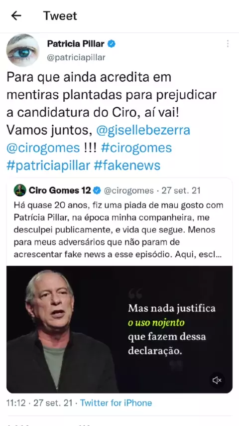Open the three-dot tweet options menu
Screen dimensions: 239x426
pyautogui.click(x=228, y=44)
